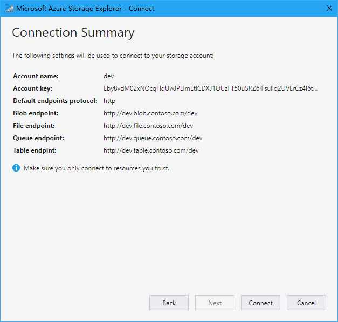Click the Back button
The width and height of the screenshot is (338, 322).
click(169, 303)
